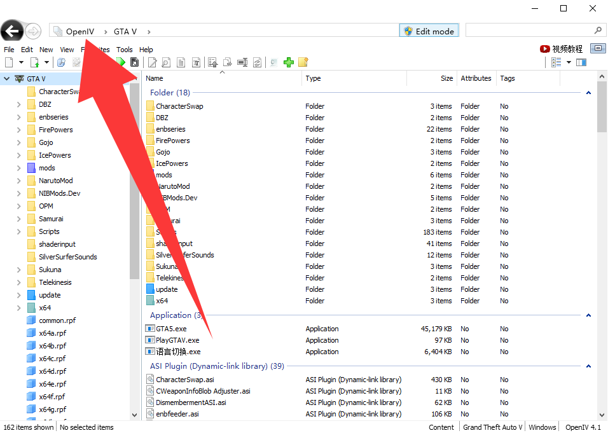This screenshot has width=608, height=433.
Task: Click the Edit mode button
Action: 429,31
